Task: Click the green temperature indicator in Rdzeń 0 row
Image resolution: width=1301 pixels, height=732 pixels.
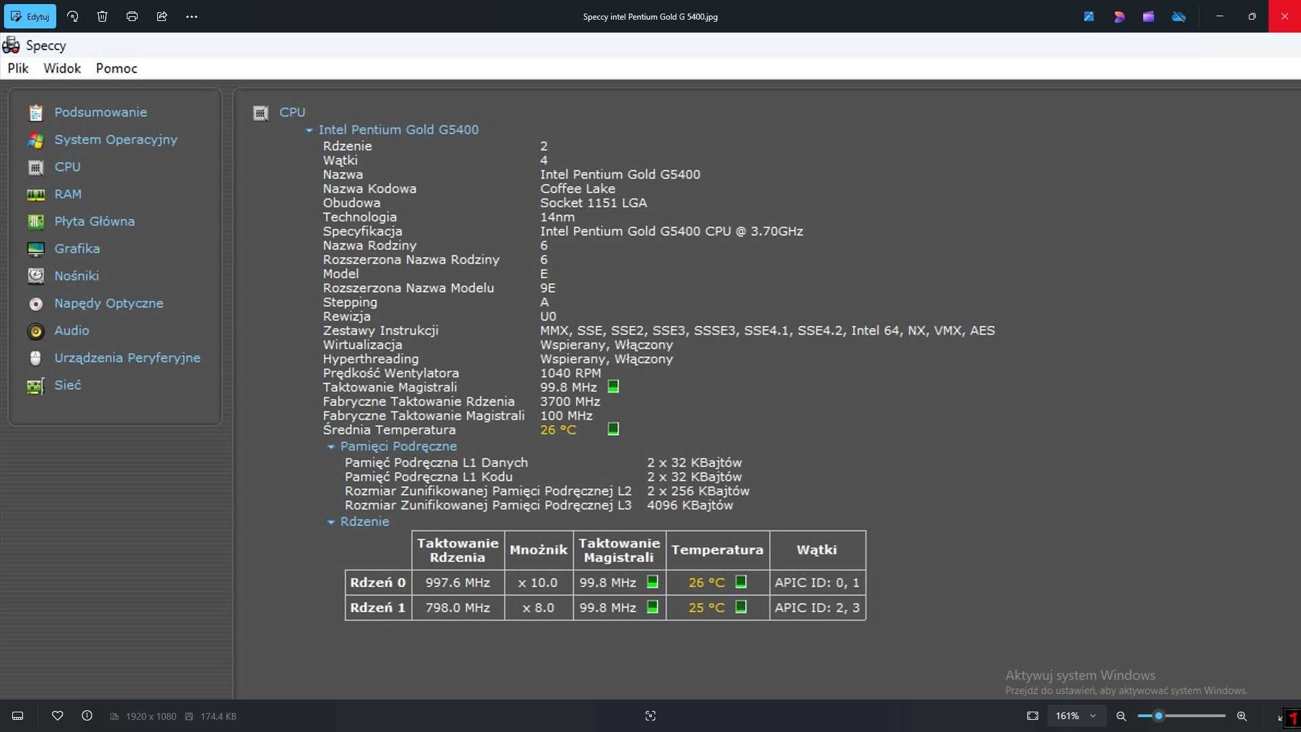Action: [x=741, y=582]
